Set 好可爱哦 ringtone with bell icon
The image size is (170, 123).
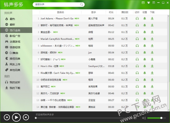pyautogui.click(x=144, y=59)
